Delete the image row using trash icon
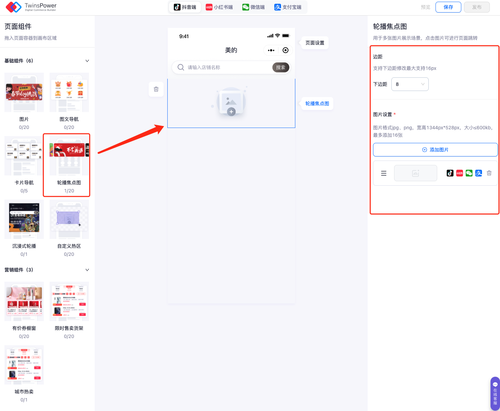The height and width of the screenshot is (411, 500). [x=489, y=173]
